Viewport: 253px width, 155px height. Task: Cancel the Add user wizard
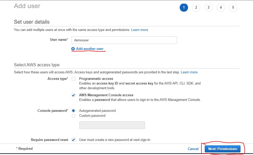click(x=193, y=149)
